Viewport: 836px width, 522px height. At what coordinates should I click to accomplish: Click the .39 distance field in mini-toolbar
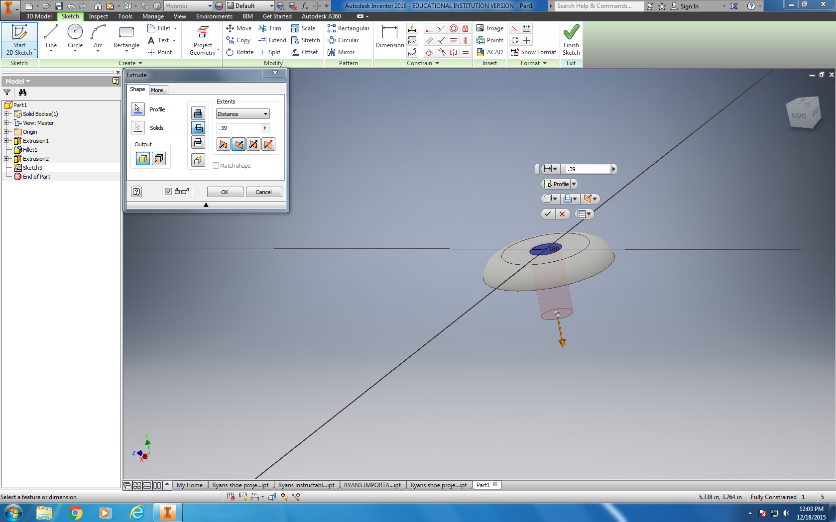tap(588, 169)
